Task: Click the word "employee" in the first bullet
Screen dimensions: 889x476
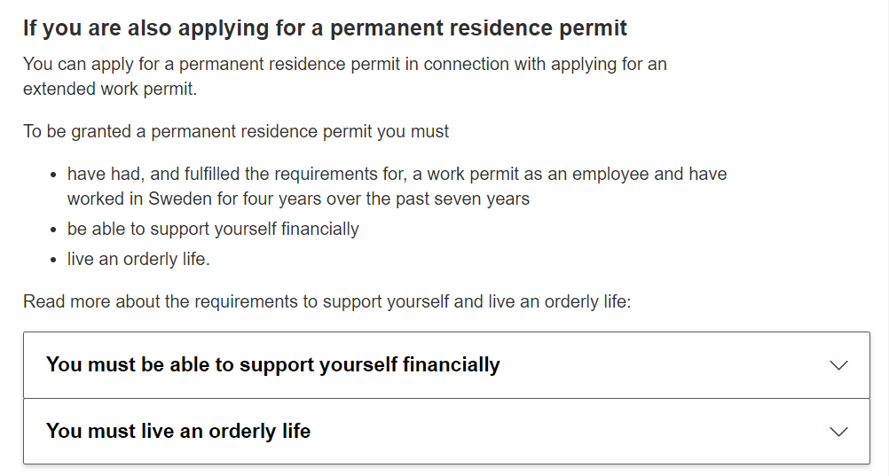Action: pyautogui.click(x=610, y=174)
